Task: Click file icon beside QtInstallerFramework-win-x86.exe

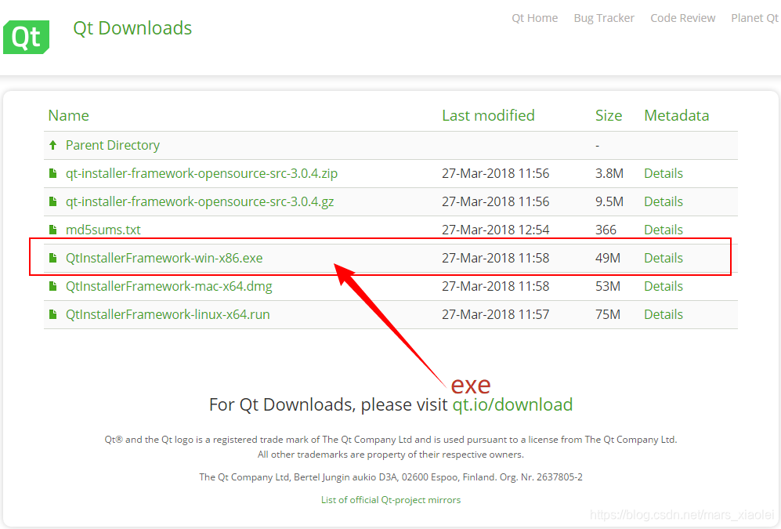Action: tap(52, 258)
